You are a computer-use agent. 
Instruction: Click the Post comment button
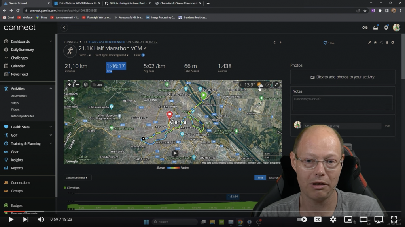(388, 126)
